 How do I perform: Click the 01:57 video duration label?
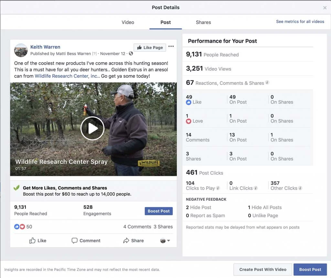tap(21, 169)
